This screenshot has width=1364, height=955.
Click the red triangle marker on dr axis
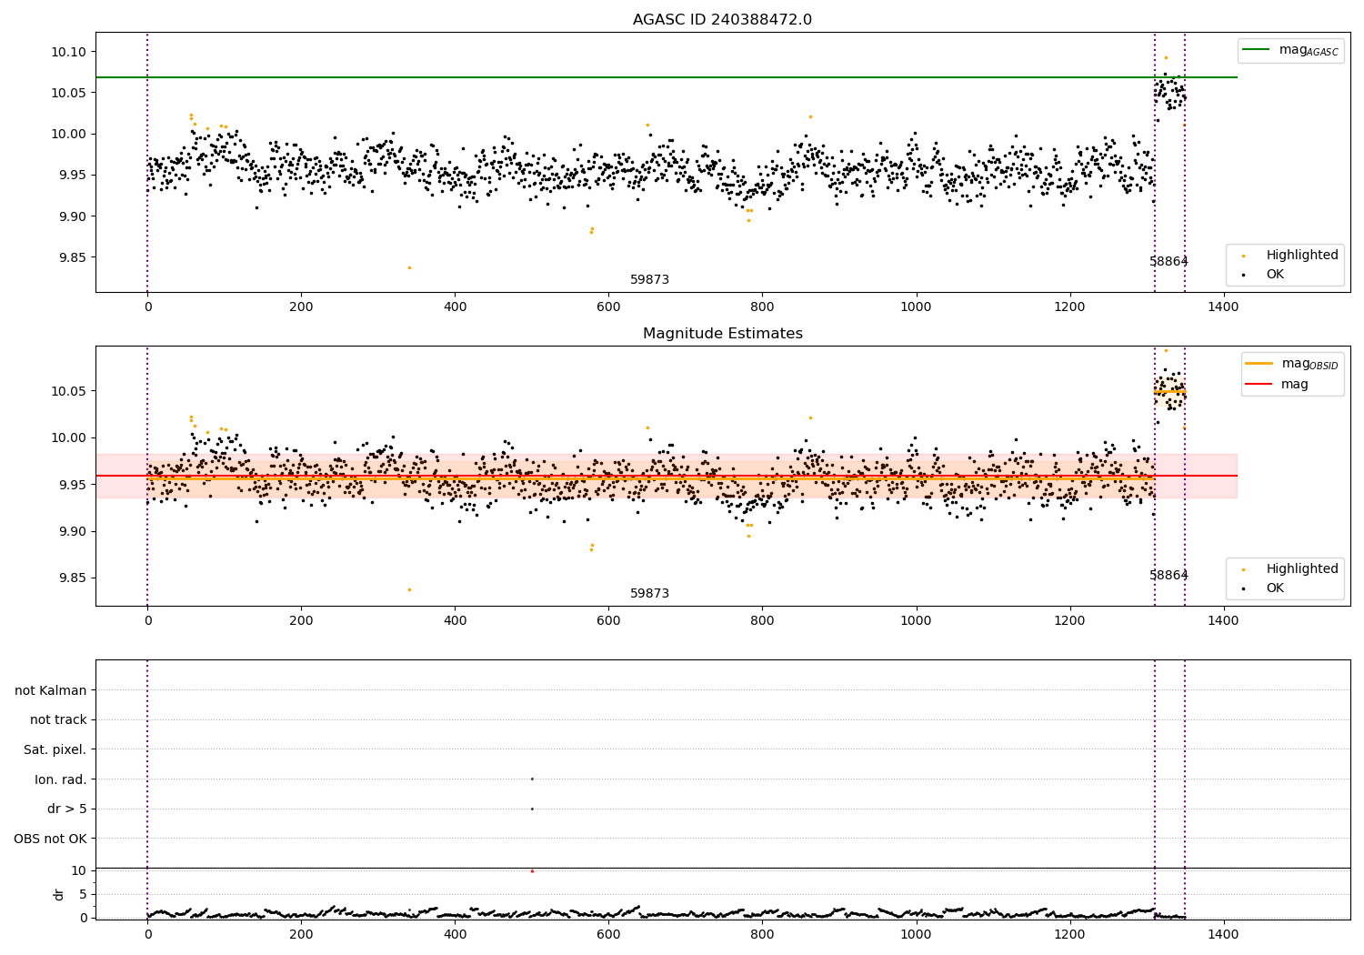[532, 870]
